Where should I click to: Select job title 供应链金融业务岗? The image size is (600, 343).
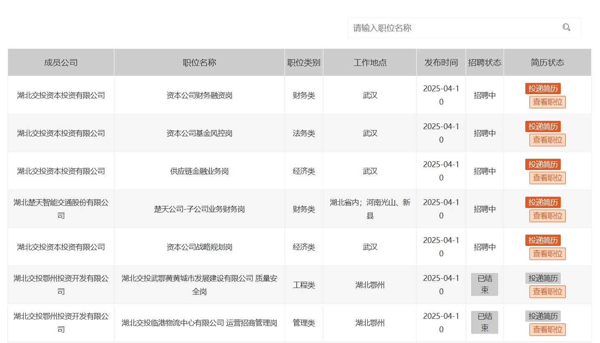pos(199,171)
